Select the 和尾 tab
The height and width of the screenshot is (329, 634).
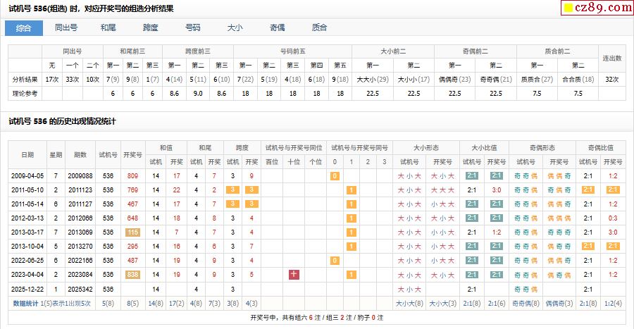[x=108, y=28]
